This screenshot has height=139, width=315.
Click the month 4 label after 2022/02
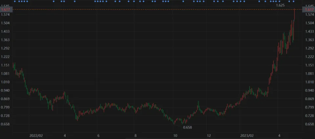65,135
